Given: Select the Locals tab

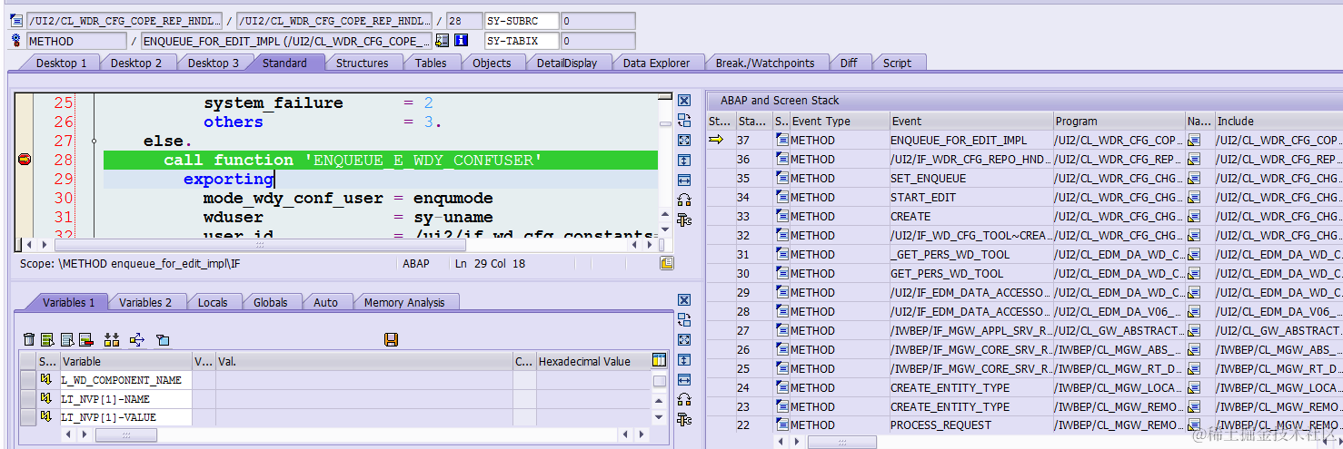Looking at the screenshot, I should 213,302.
